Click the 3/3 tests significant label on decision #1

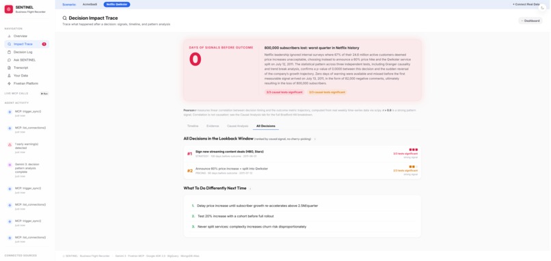405,154
